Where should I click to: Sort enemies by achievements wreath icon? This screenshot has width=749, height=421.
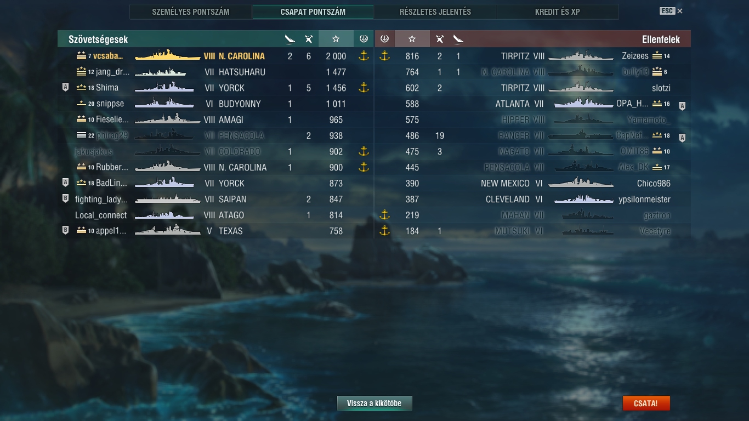point(384,39)
